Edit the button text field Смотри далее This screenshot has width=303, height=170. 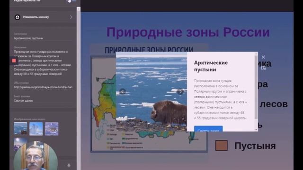(x=43, y=101)
